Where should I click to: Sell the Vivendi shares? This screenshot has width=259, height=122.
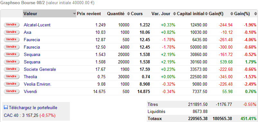(x=11, y=91)
